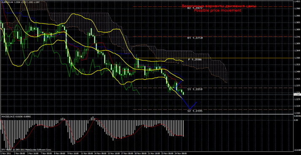Viewport: 301px width, 155px height.
Task: Click the 'Possible price movement' text
Action: pos(218,11)
